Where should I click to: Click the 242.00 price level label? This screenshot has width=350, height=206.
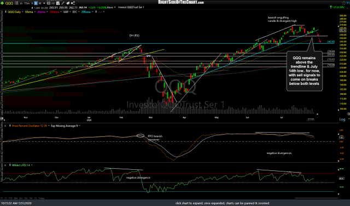pos(331,42)
